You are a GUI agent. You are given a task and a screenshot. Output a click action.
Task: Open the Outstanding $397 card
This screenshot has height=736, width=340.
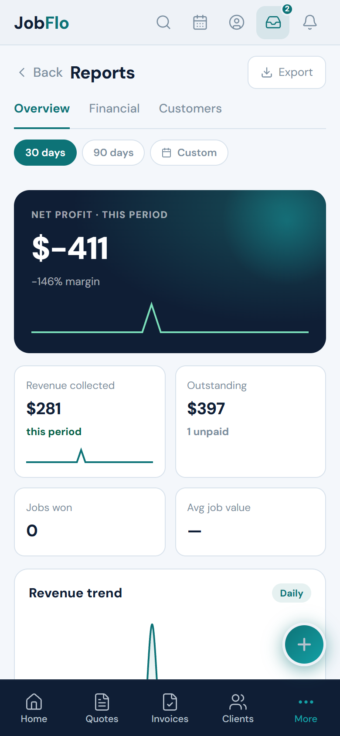point(251,422)
